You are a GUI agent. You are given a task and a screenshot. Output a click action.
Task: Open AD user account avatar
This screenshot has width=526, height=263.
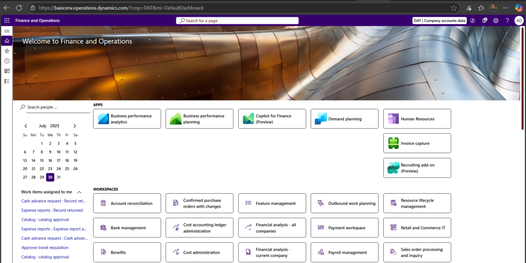[519, 21]
